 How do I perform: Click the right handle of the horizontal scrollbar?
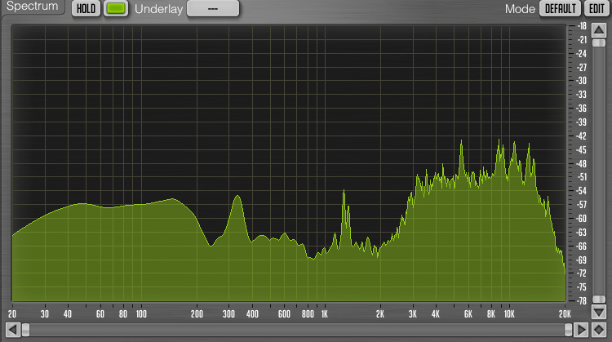(570, 330)
